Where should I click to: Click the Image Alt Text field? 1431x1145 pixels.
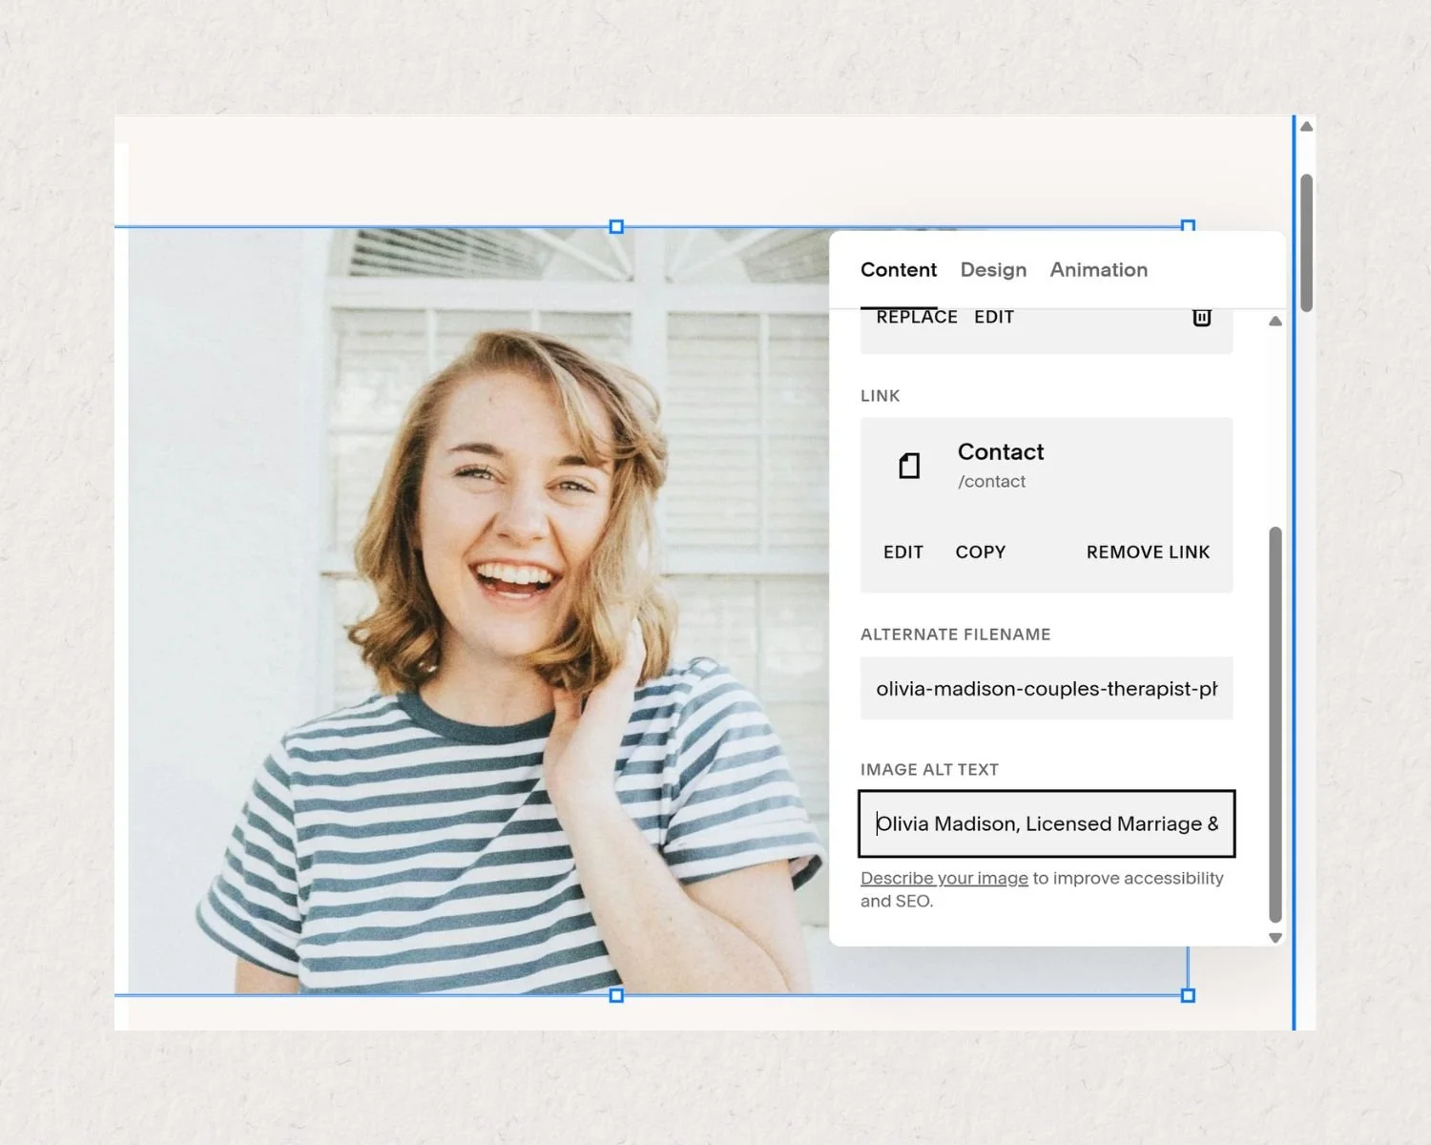[x=1047, y=823]
